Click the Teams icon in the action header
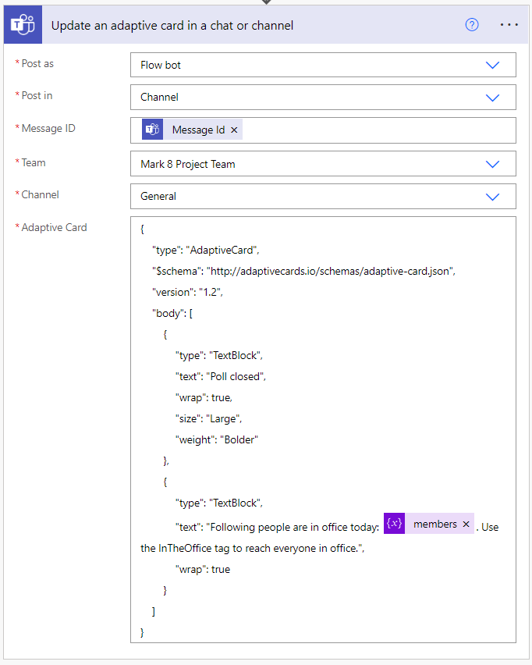The height and width of the screenshot is (665, 532). [20, 25]
